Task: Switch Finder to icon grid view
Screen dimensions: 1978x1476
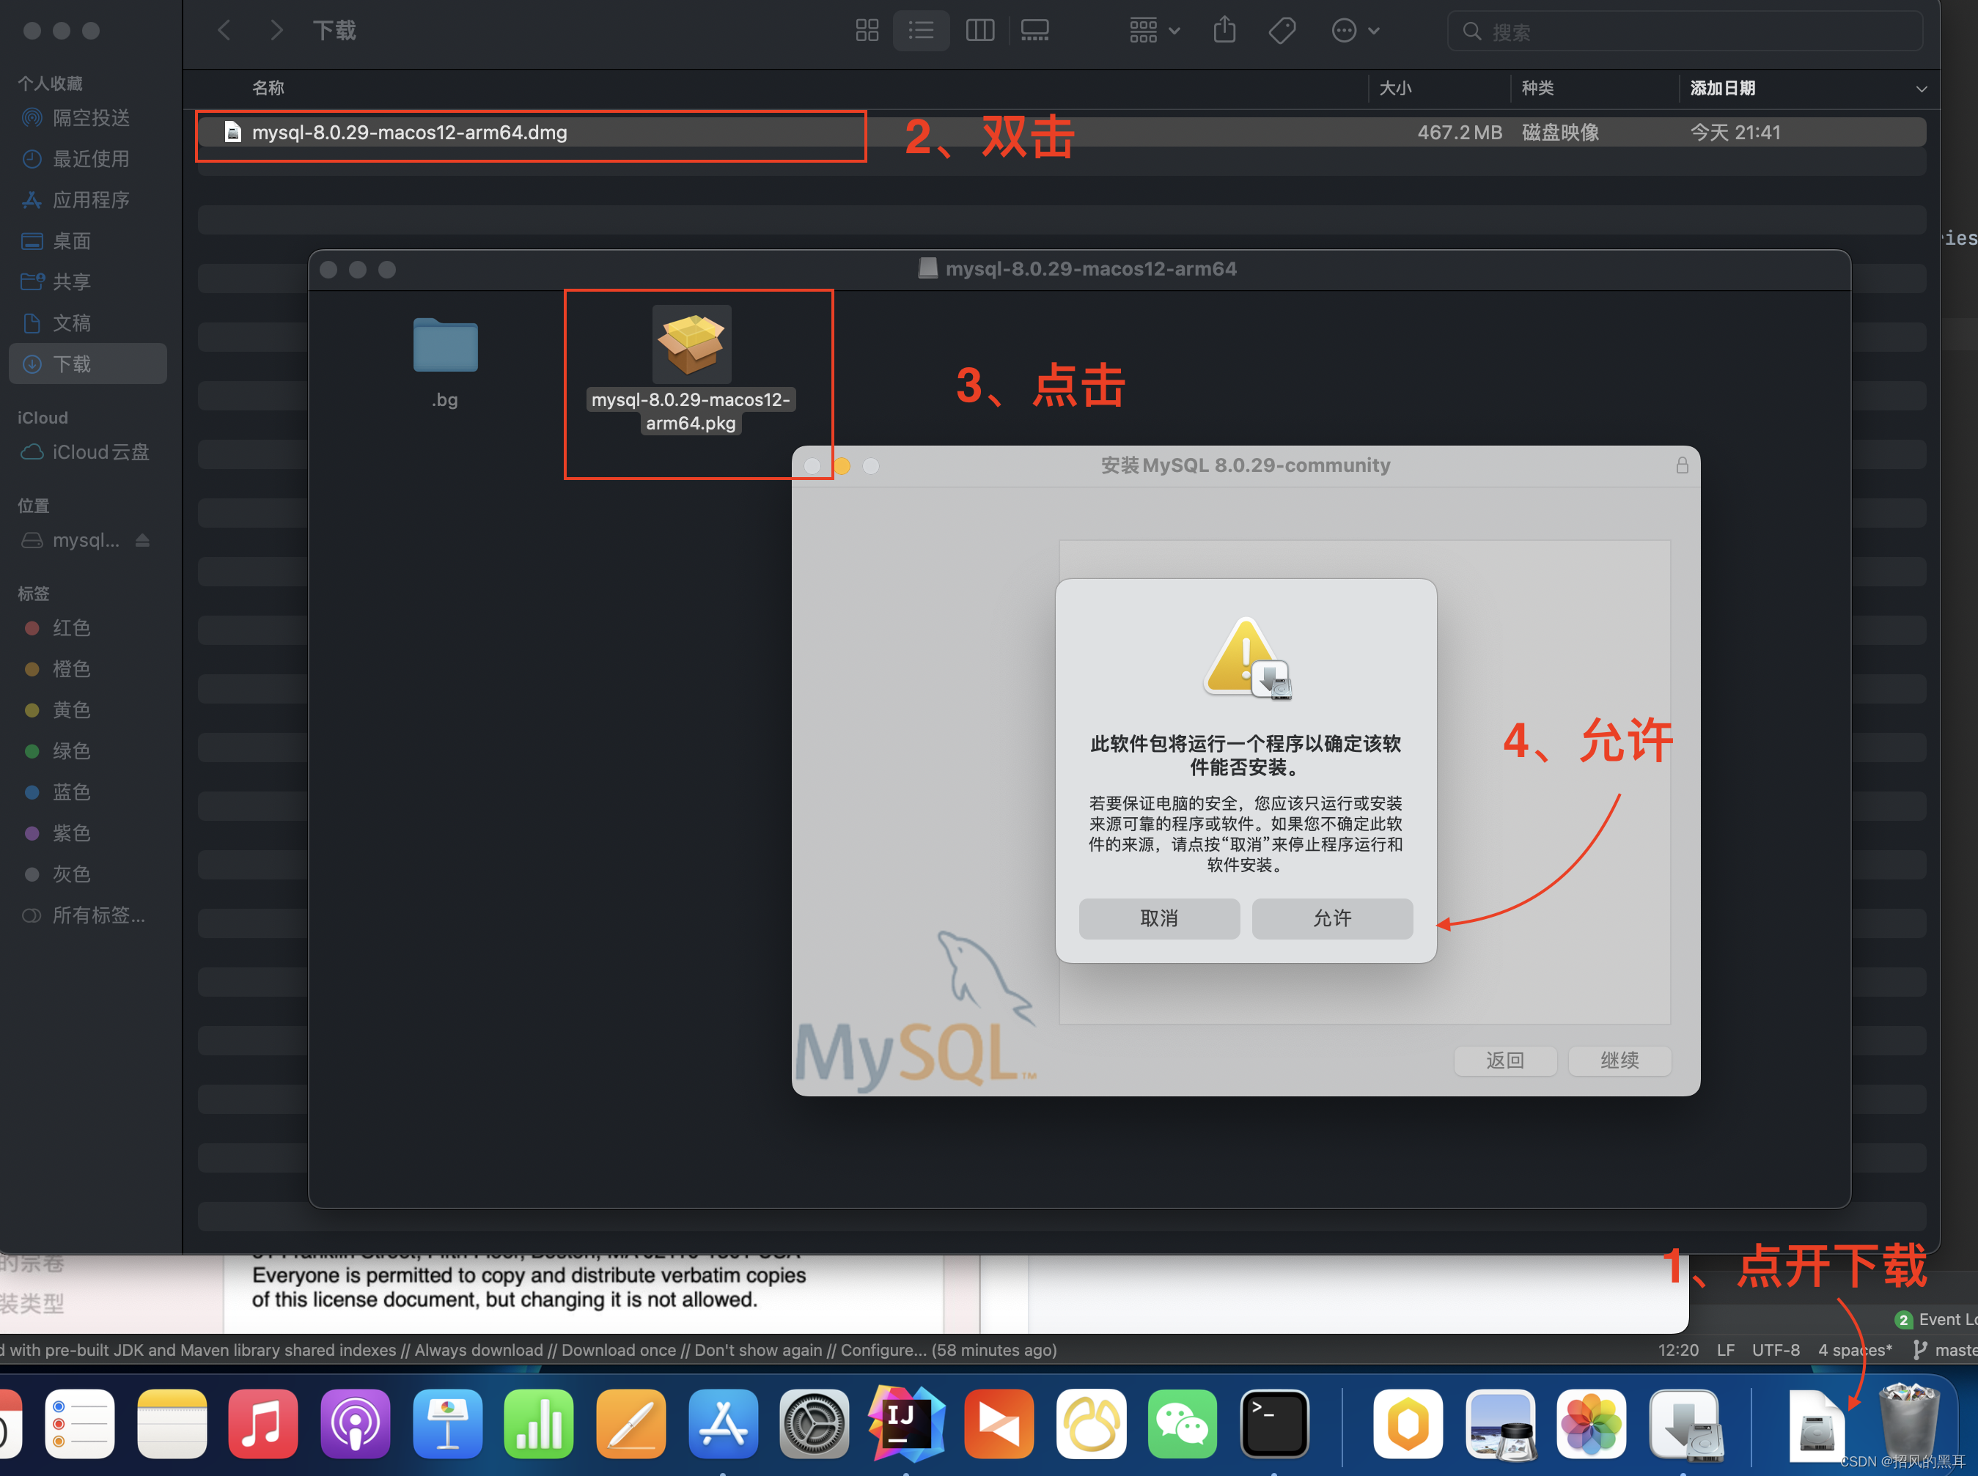Action: click(866, 32)
